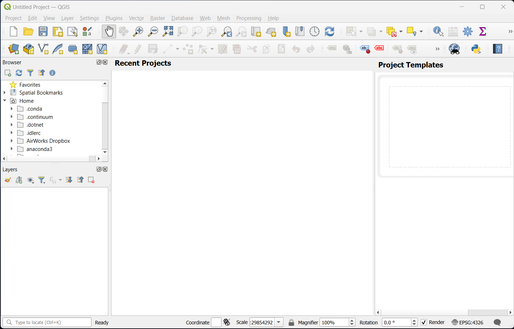
Task: Expand the Spatial Bookmarks tree node
Action: [5, 92]
